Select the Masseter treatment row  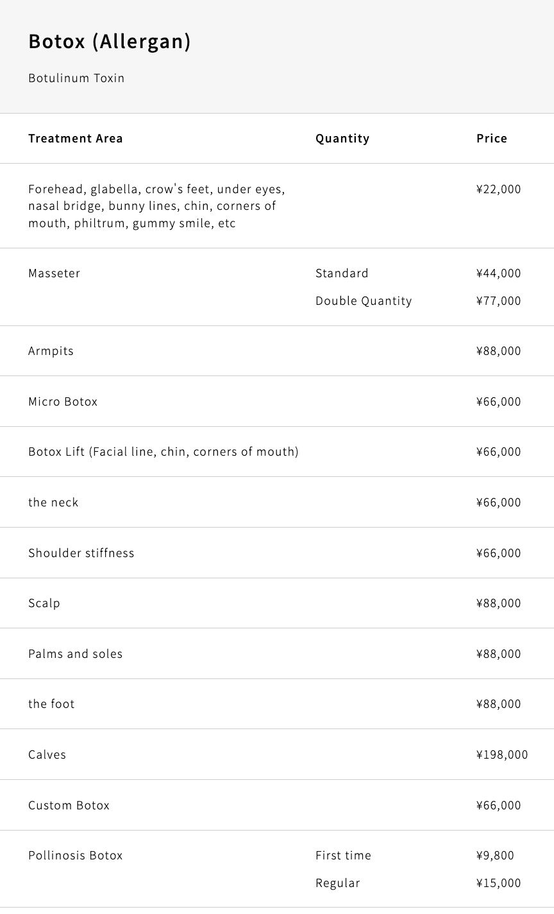click(55, 273)
